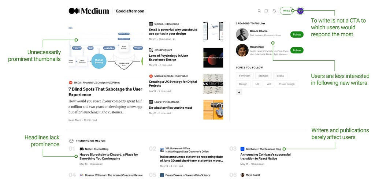The image size is (375, 179).
Task: Click the WA Governor's Office icon
Action: tap(162, 150)
